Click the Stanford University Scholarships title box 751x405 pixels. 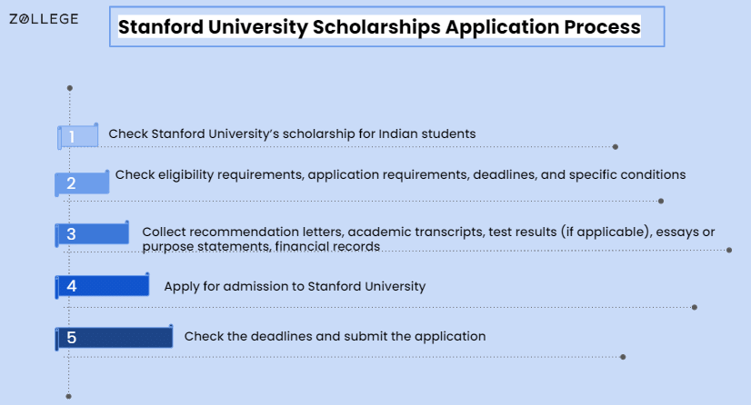(387, 26)
